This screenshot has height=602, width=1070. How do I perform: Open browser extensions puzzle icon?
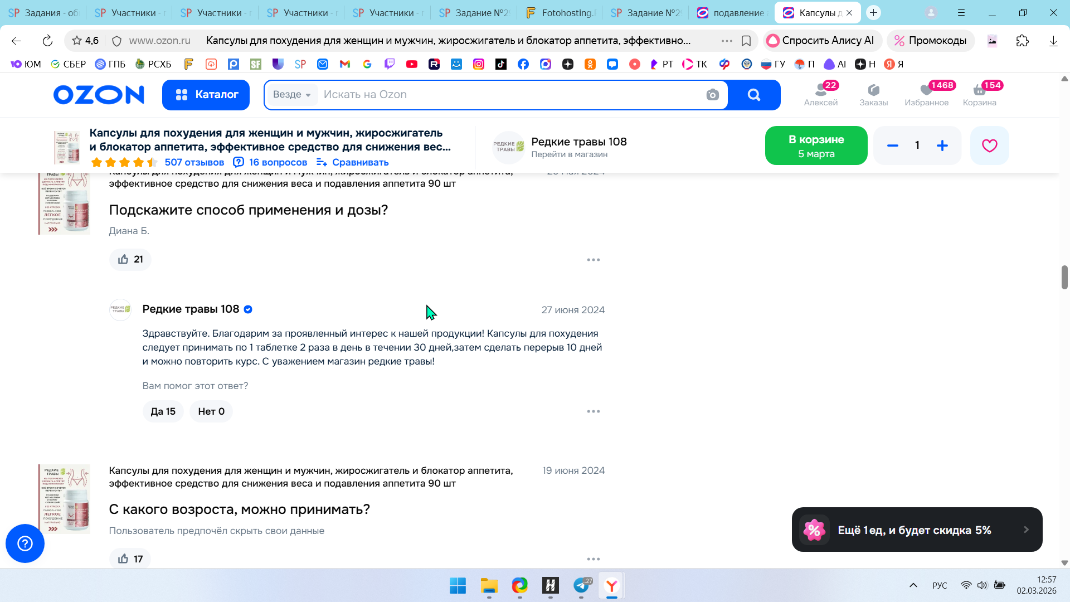pyautogui.click(x=1022, y=41)
